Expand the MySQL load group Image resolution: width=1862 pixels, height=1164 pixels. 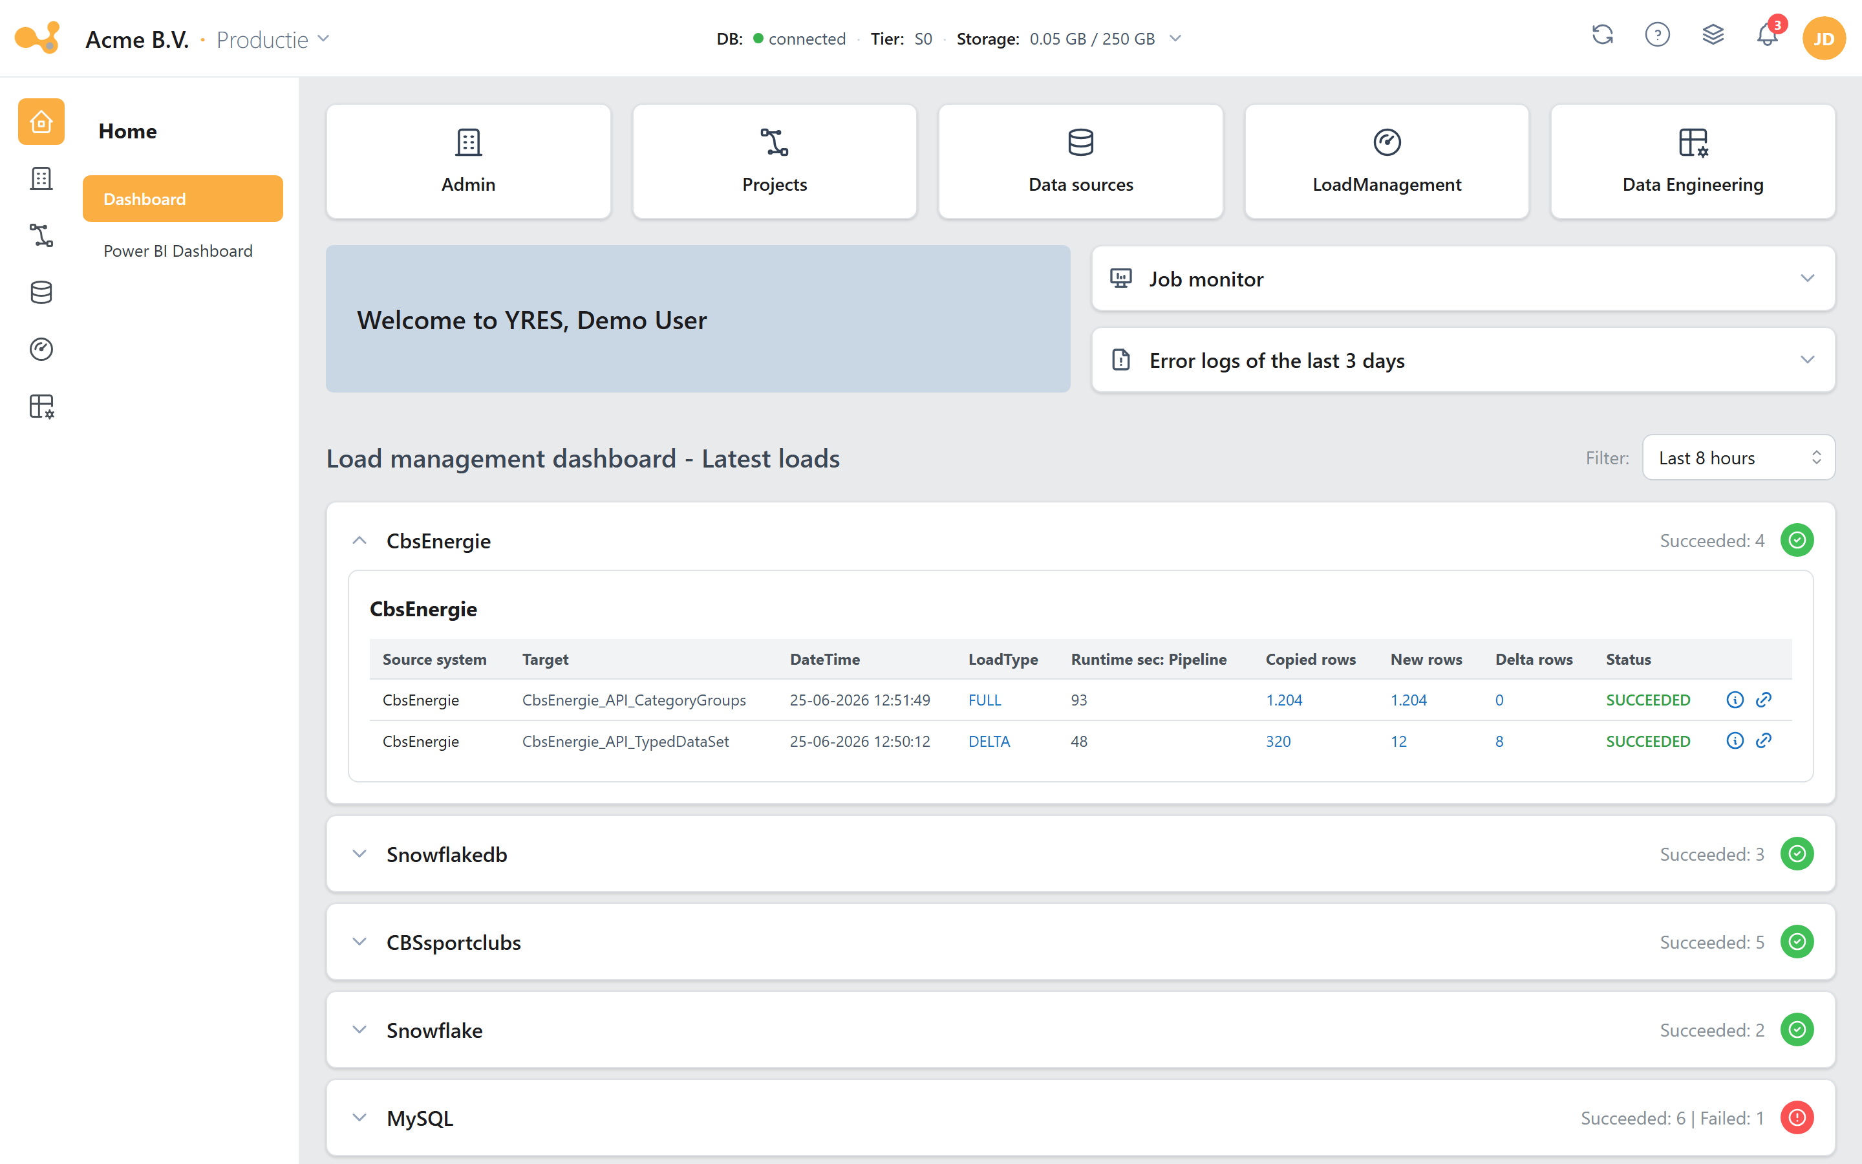pos(359,1118)
